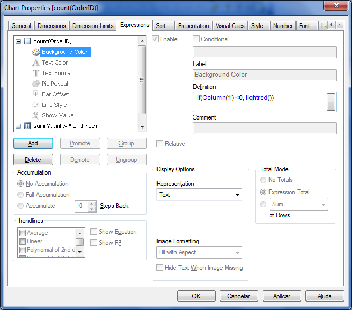352x310 pixels.
Task: Click the Add expression button
Action: coord(33,143)
